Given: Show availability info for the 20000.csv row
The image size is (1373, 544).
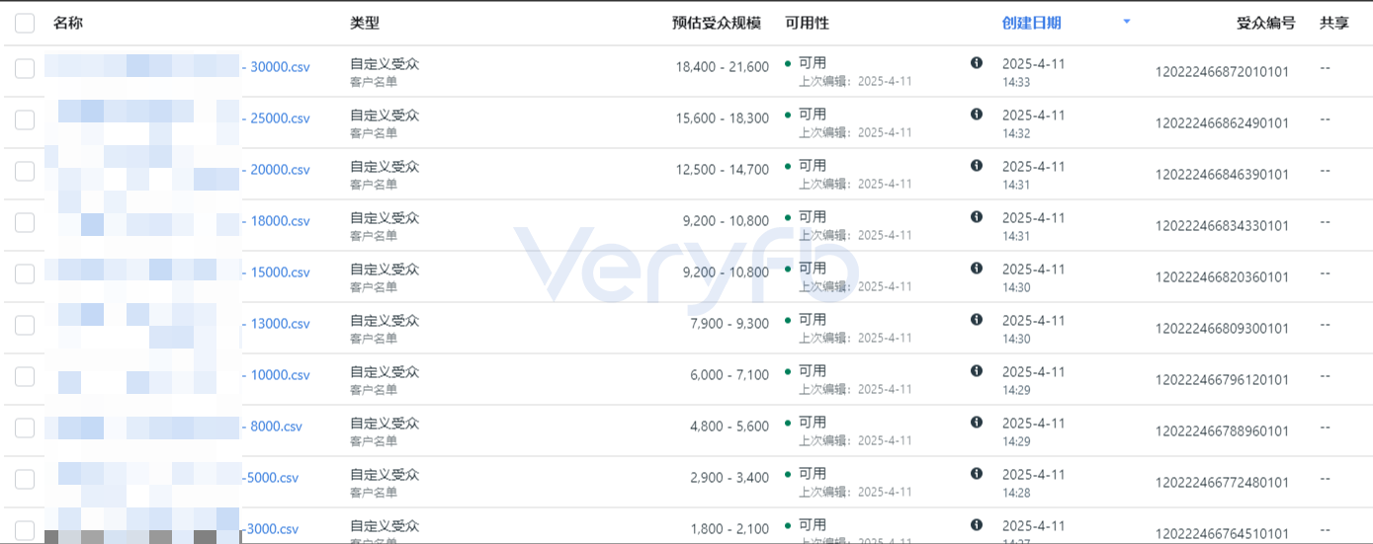Looking at the screenshot, I should [977, 166].
